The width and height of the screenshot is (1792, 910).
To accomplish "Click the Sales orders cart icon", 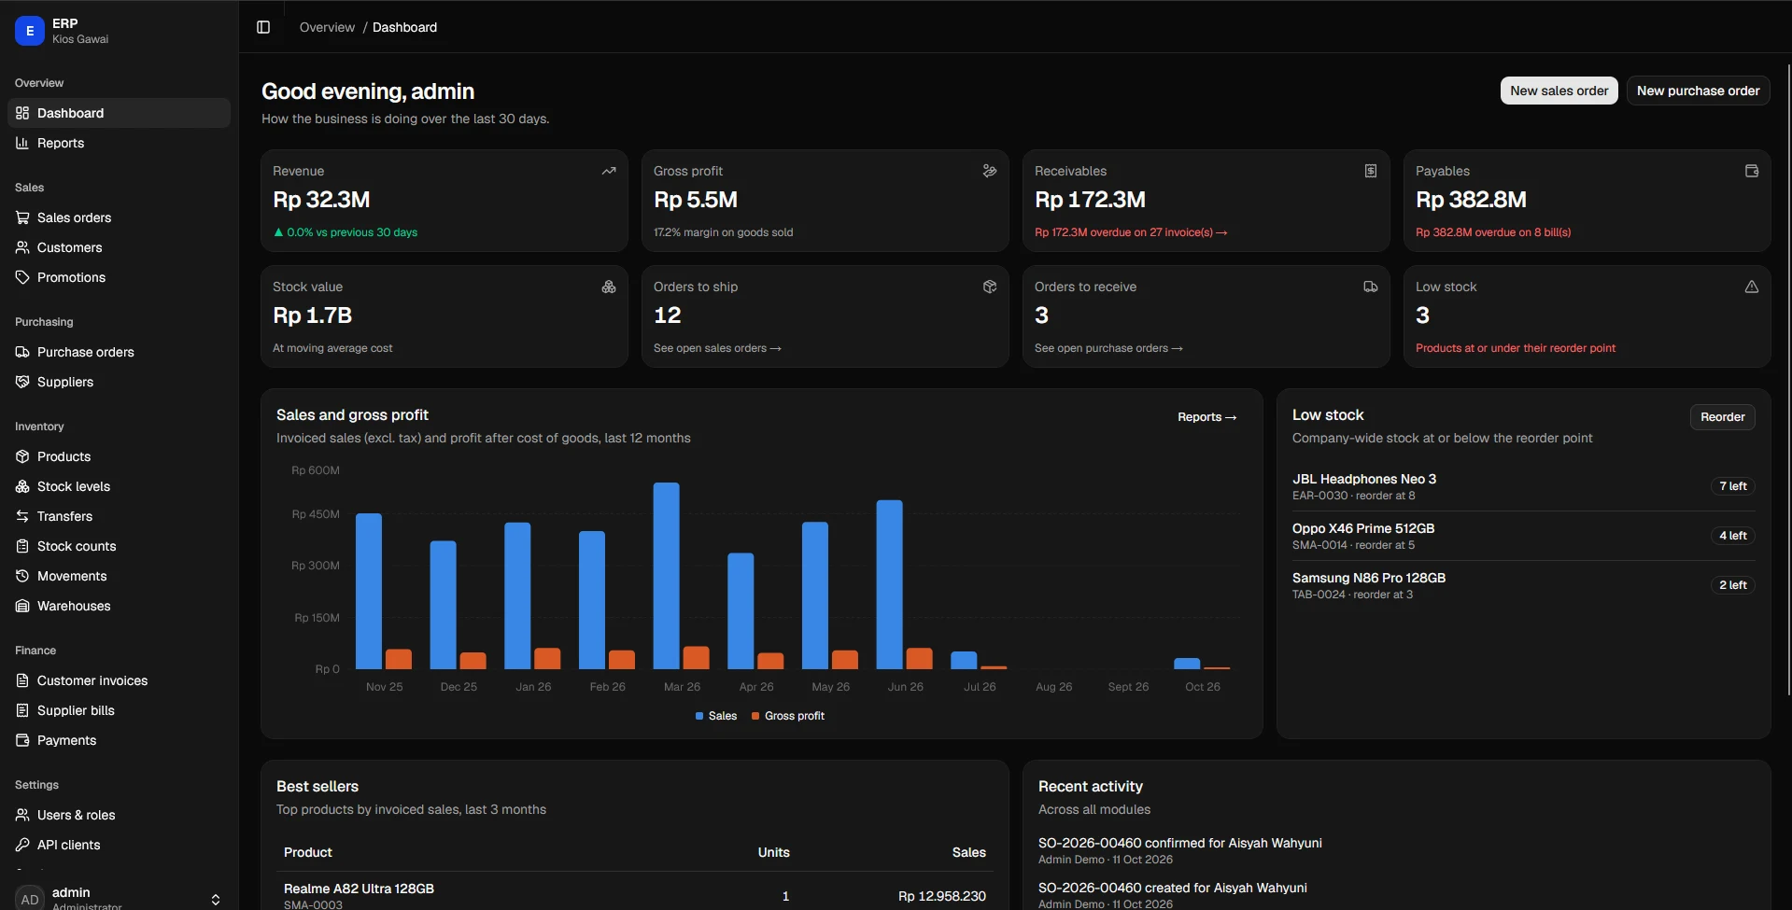I will [x=22, y=217].
